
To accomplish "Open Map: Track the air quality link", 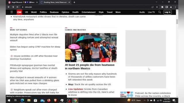I will click(x=89, y=84).
